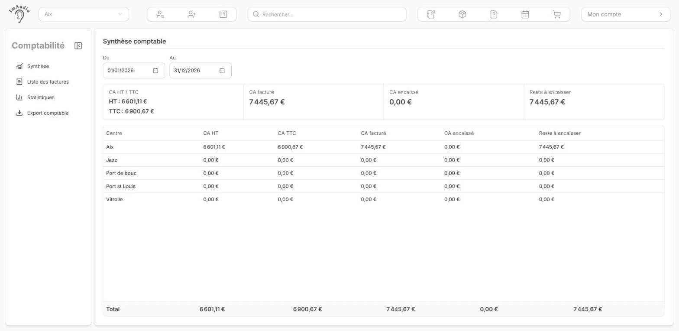Click the Synthèse comptable page title
Viewport: 679px width, 331px height.
[x=134, y=41]
